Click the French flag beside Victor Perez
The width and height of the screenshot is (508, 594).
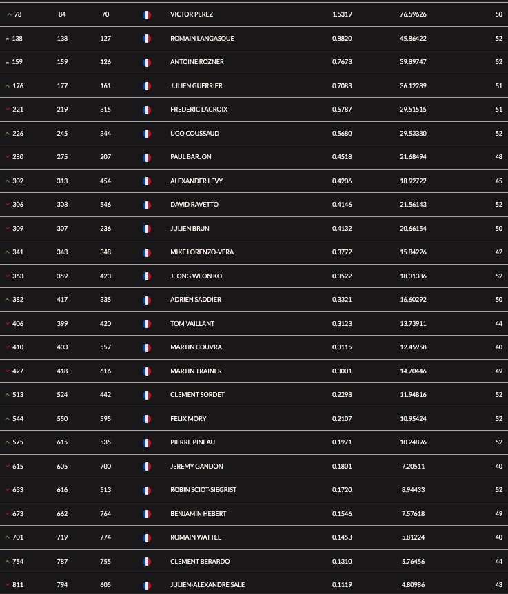pos(147,14)
